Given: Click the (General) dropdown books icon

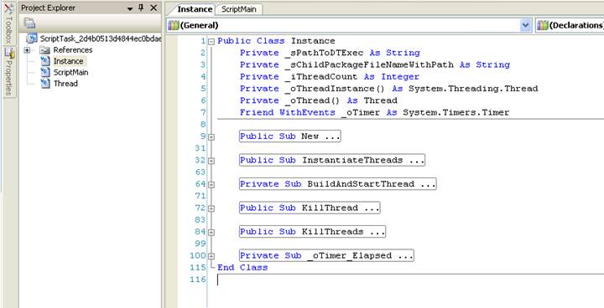Looking at the screenshot, I should pos(174,25).
